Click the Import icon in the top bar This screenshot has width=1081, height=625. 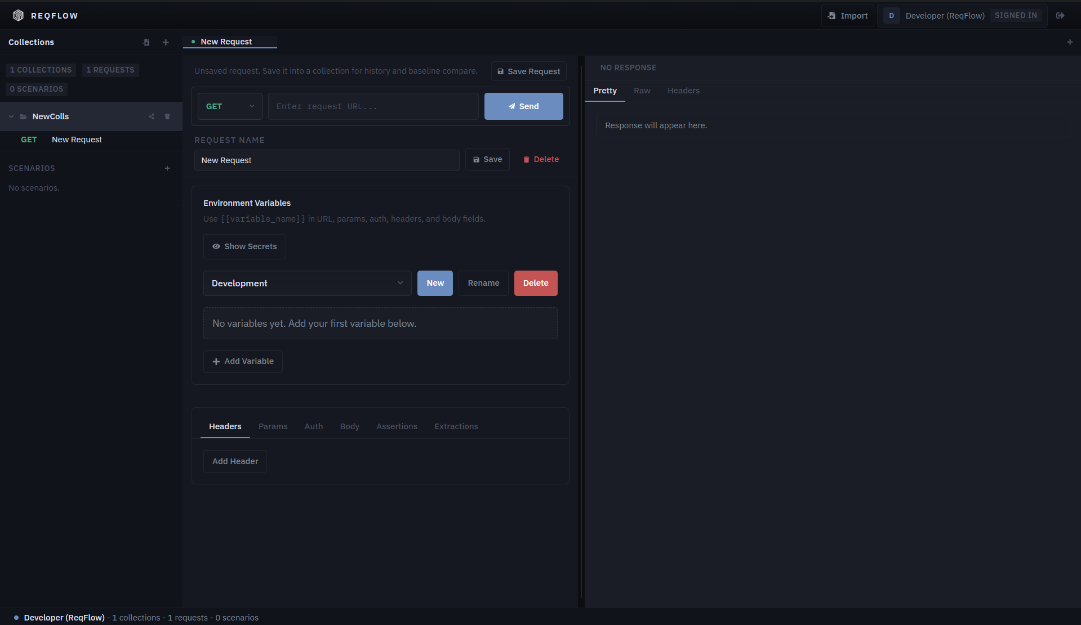(x=832, y=16)
